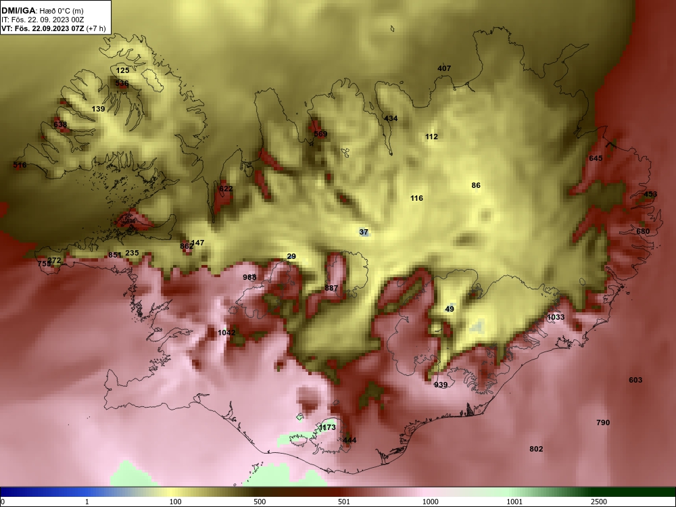676x507 pixels.
Task: Click the legend label '501'
Action: click(344, 502)
